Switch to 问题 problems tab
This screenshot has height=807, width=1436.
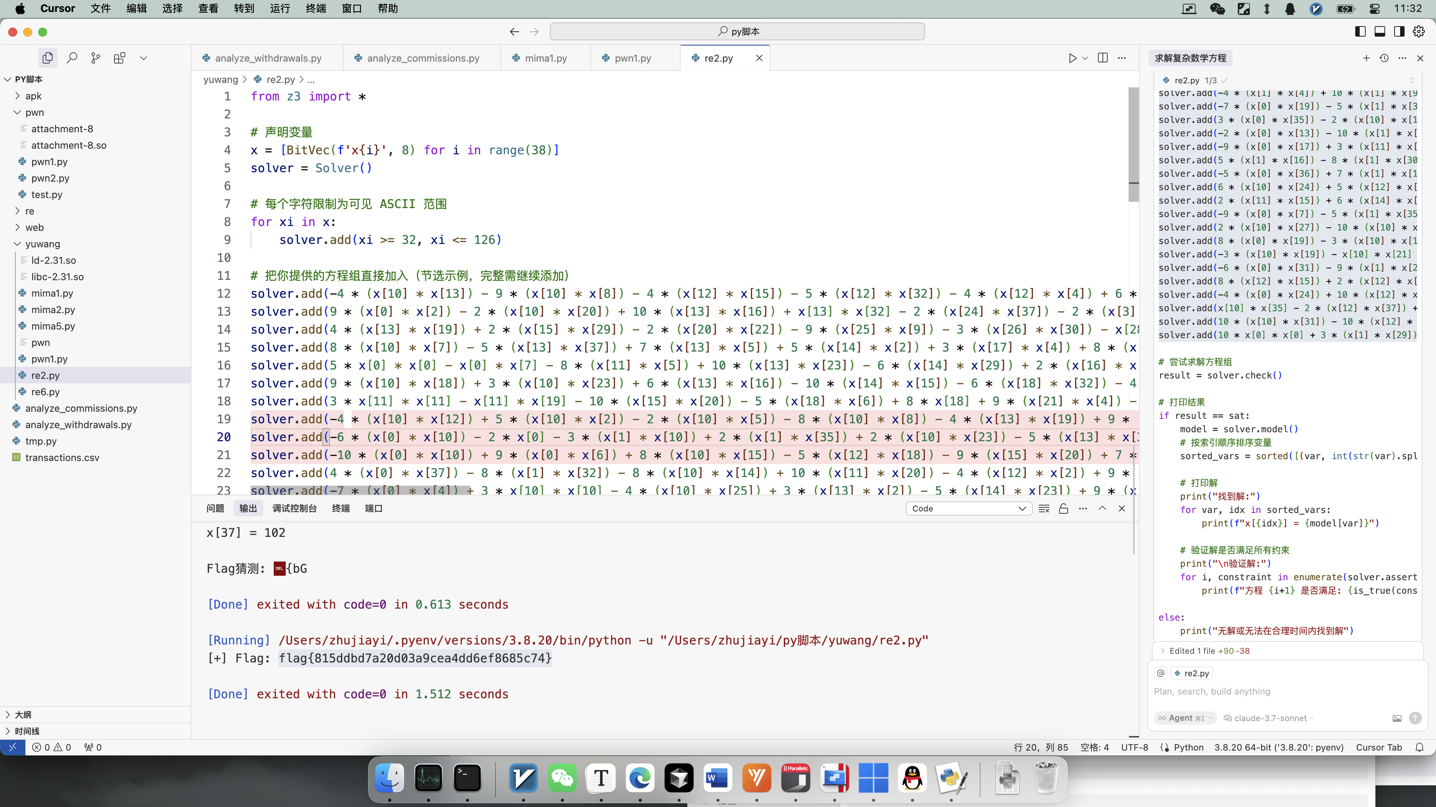215,508
